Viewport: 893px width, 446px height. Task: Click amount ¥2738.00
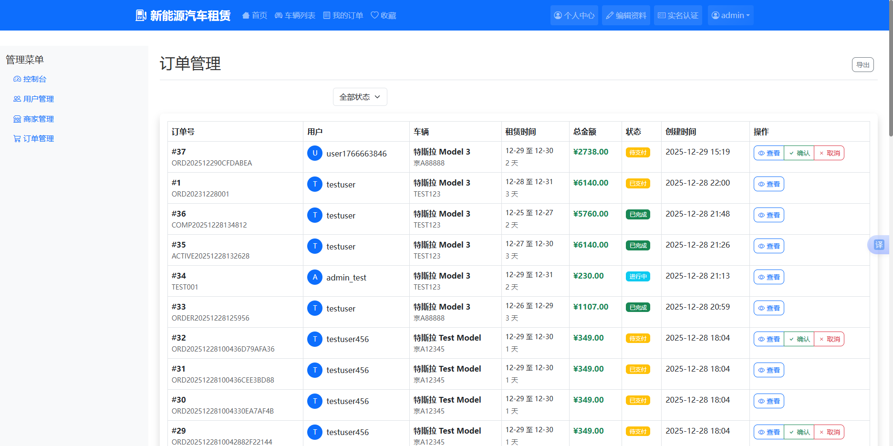pos(591,152)
